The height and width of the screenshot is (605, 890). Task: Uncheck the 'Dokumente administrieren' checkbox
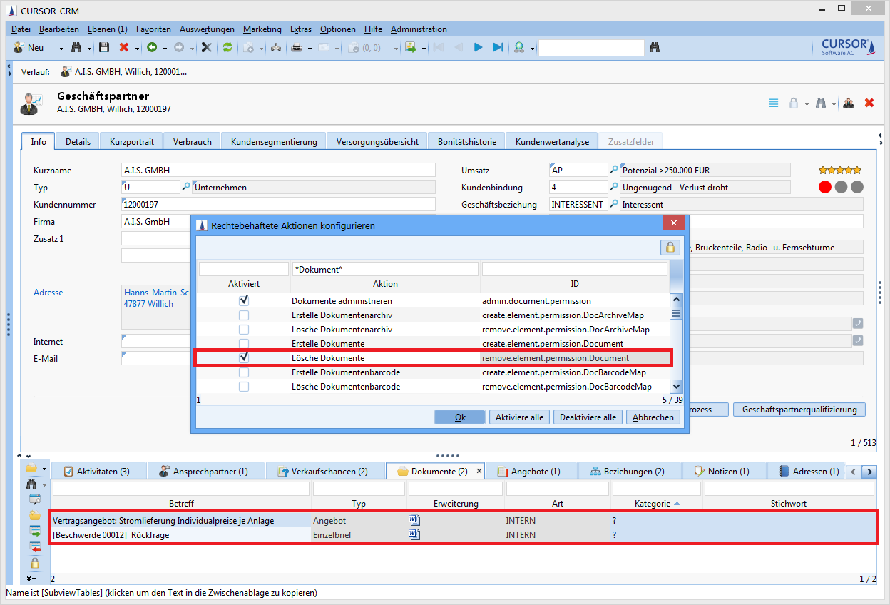(244, 301)
